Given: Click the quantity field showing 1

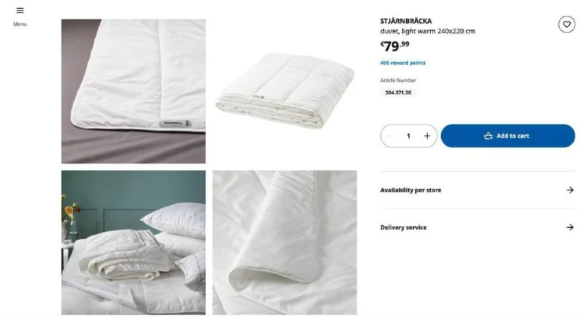Looking at the screenshot, I should 408,136.
